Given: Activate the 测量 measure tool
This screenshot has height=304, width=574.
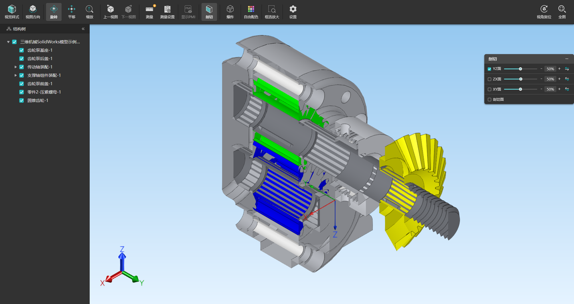Looking at the screenshot, I should [149, 12].
